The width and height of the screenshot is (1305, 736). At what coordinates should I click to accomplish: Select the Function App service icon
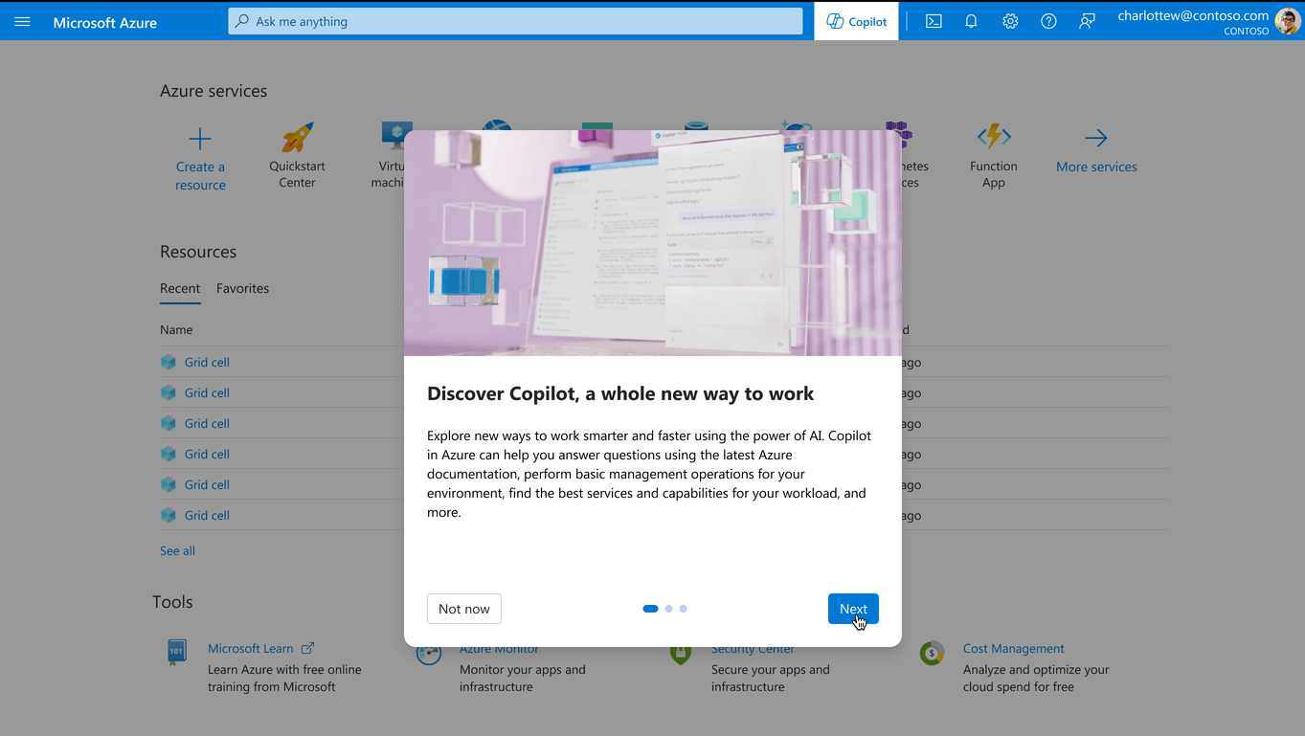(993, 136)
